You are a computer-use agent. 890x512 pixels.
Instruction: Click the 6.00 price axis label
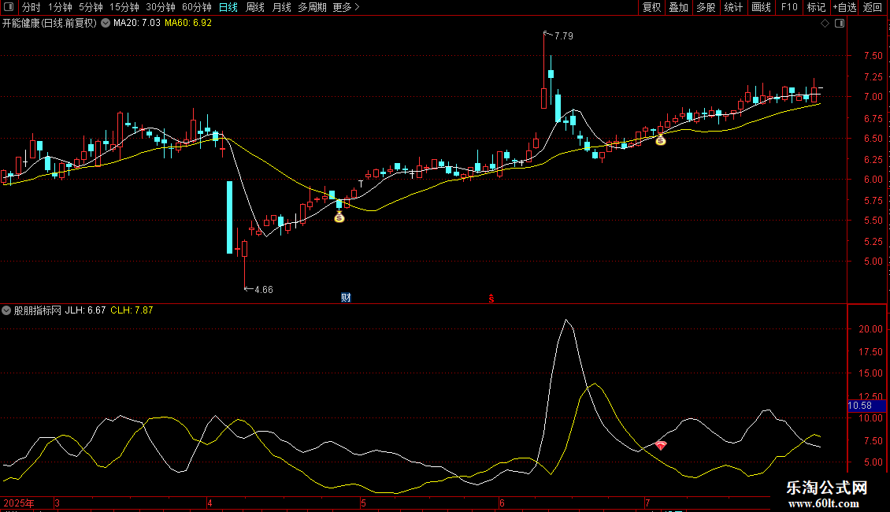(x=873, y=180)
